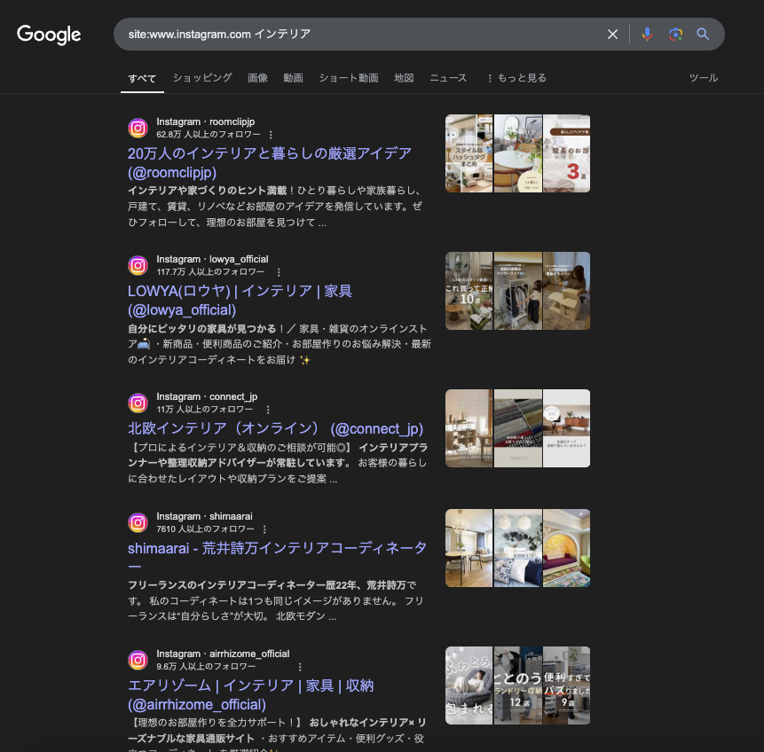
Task: Select the すべて tab
Action: pyautogui.click(x=142, y=78)
